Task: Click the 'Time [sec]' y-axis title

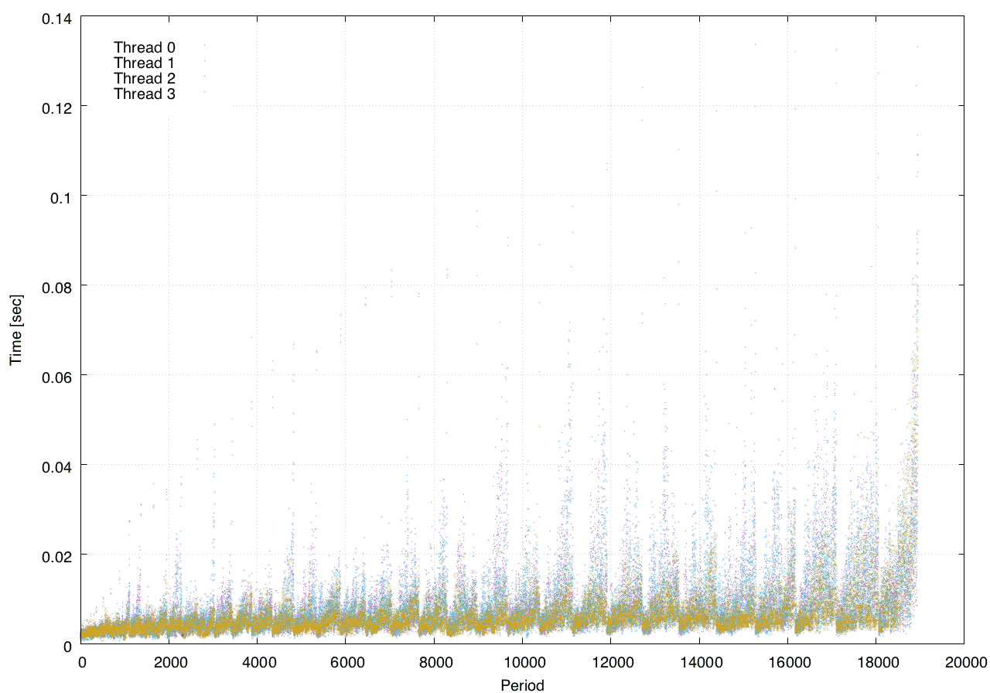Action: 15,329
